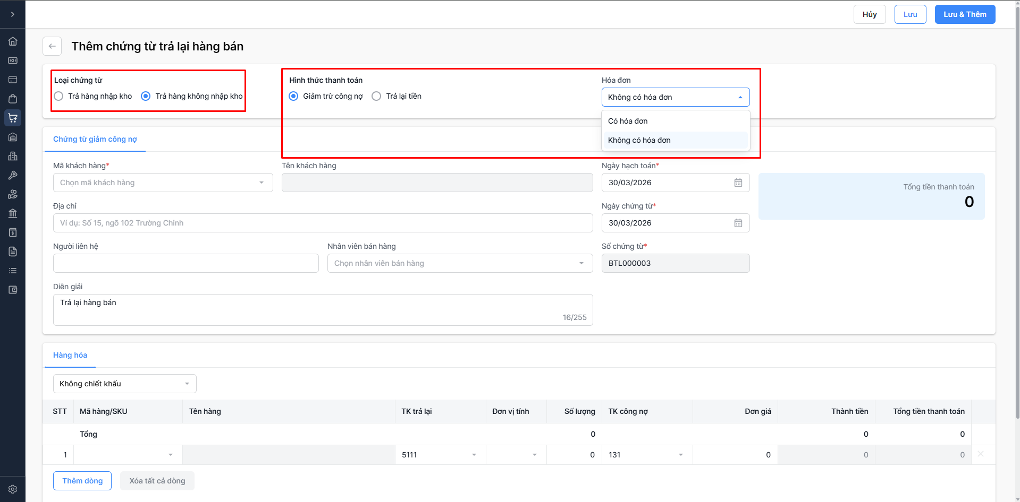
Task: Select "Trả hàng nhập kho" radio option
Action: click(x=59, y=96)
